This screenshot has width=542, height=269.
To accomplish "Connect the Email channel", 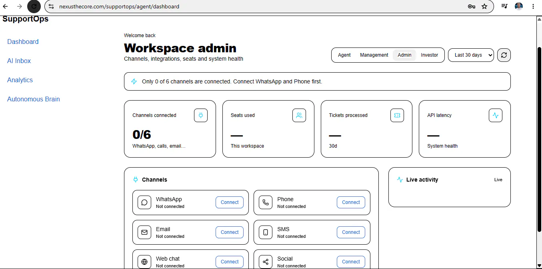I will coord(230,232).
